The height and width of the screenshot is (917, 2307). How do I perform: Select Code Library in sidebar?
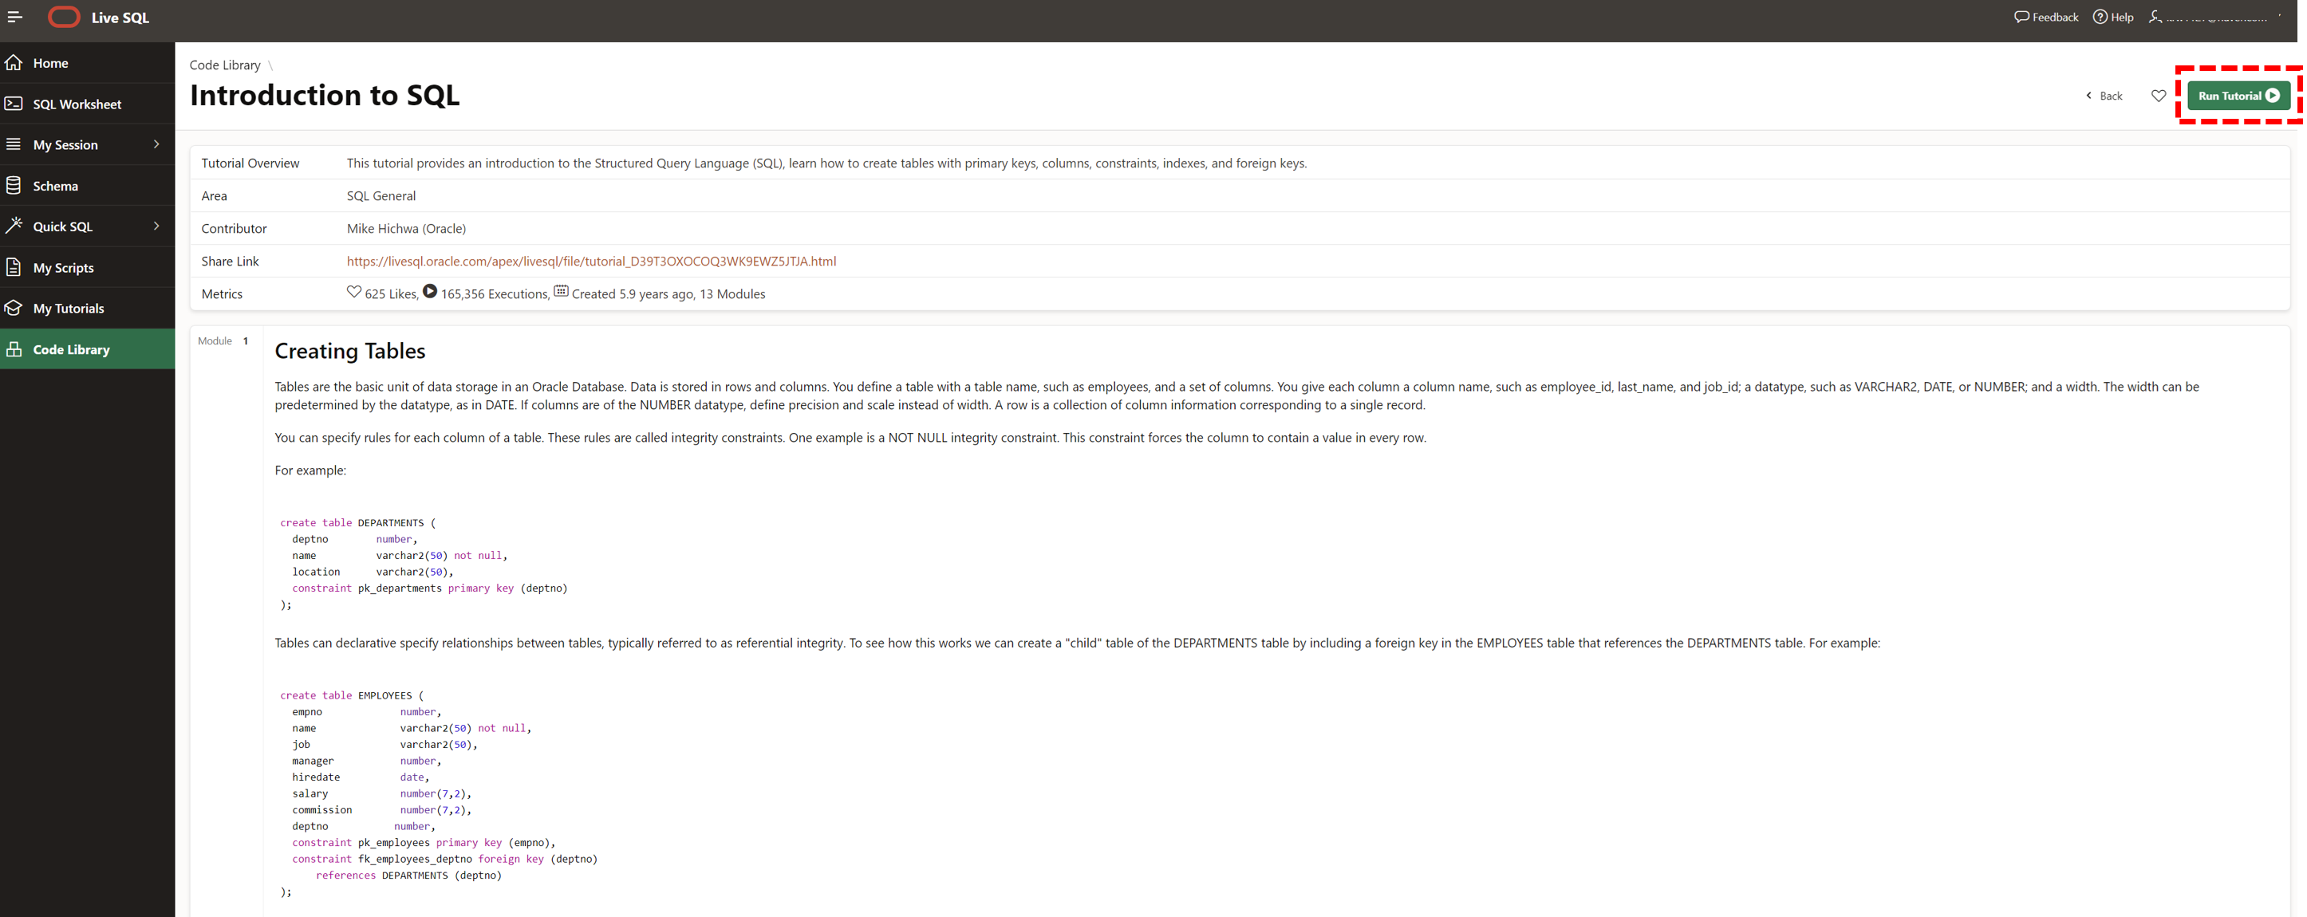coord(71,349)
